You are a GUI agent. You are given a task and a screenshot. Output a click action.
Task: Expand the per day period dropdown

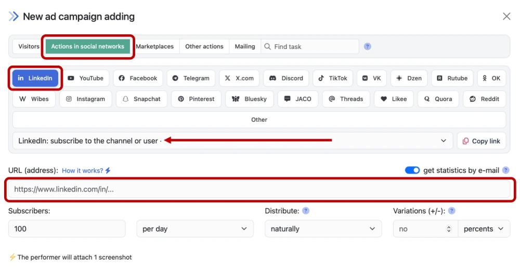194,229
